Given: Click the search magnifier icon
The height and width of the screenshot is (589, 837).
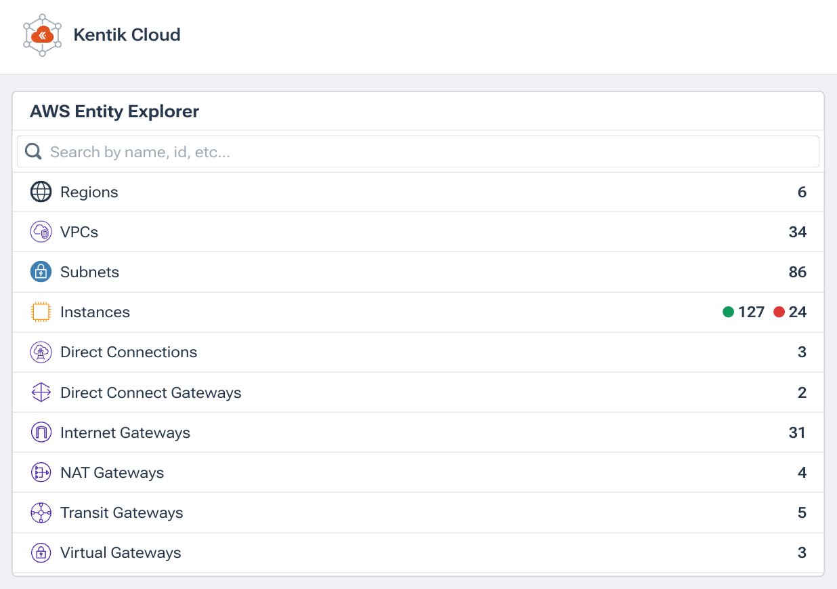Looking at the screenshot, I should coord(33,151).
